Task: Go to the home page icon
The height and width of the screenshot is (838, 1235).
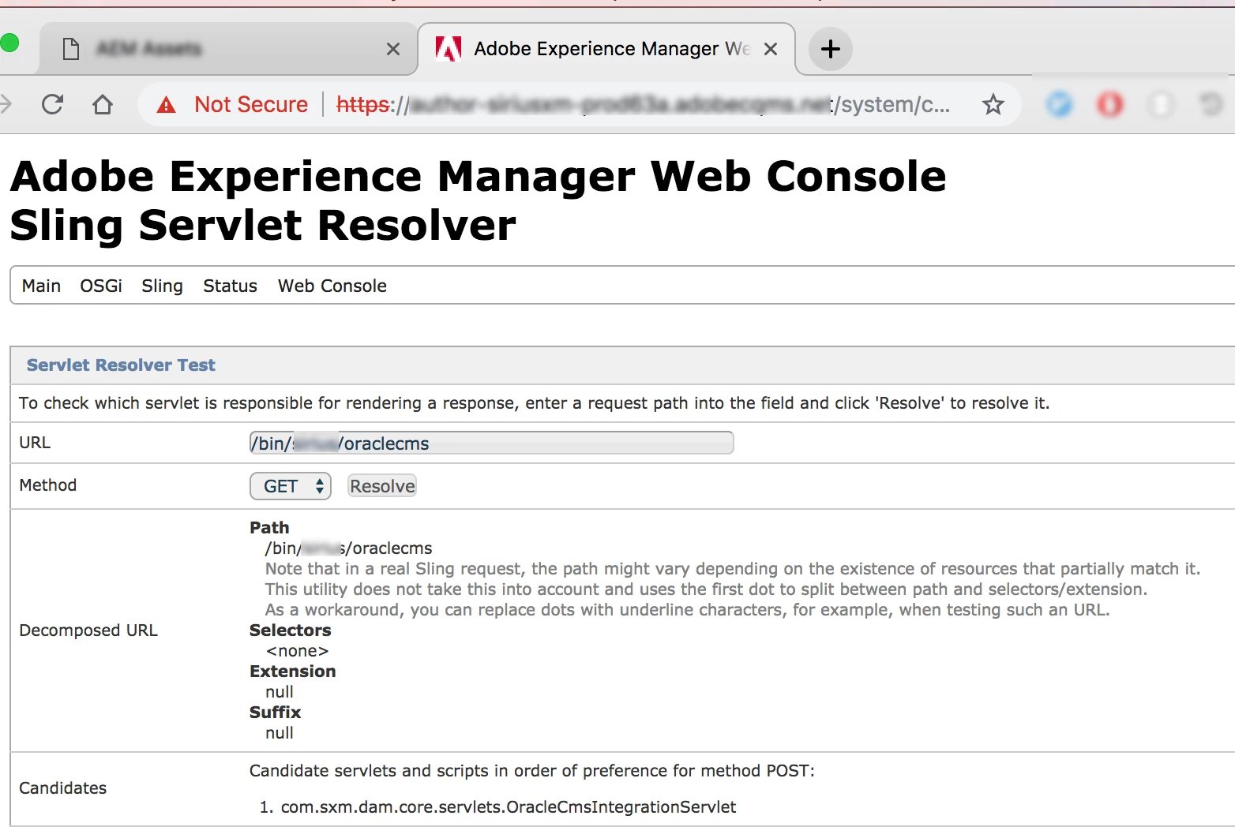Action: (103, 104)
